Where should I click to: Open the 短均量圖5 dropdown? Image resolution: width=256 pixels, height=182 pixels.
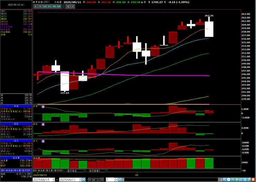(107, 171)
